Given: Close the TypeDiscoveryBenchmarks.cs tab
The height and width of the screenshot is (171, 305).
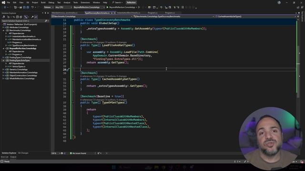Looking at the screenshot, I should pos(114,13).
